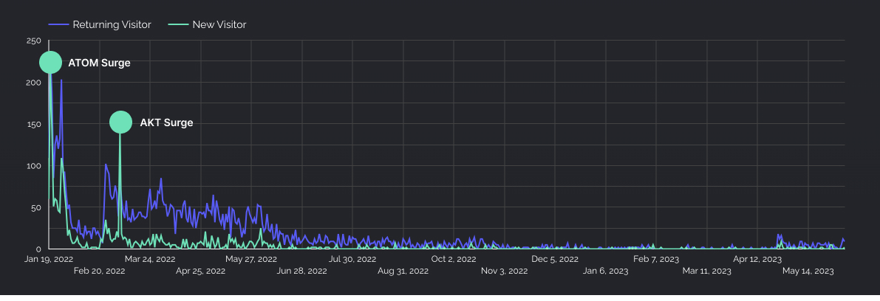Select the Apr 12, 2023 axis label
The width and height of the screenshot is (880, 301).
coord(757,259)
